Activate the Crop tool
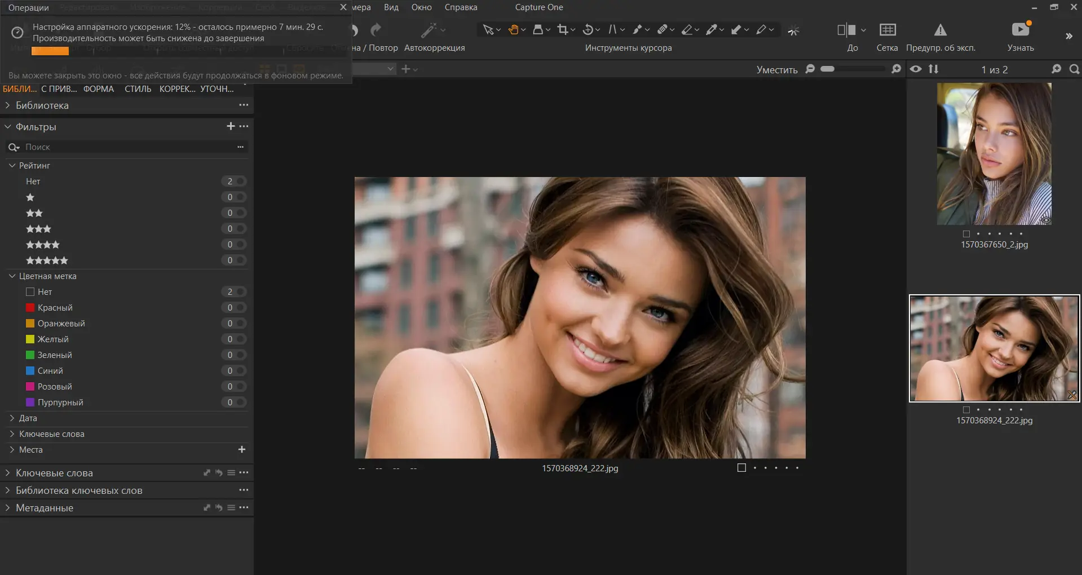This screenshot has width=1082, height=575. pyautogui.click(x=563, y=29)
